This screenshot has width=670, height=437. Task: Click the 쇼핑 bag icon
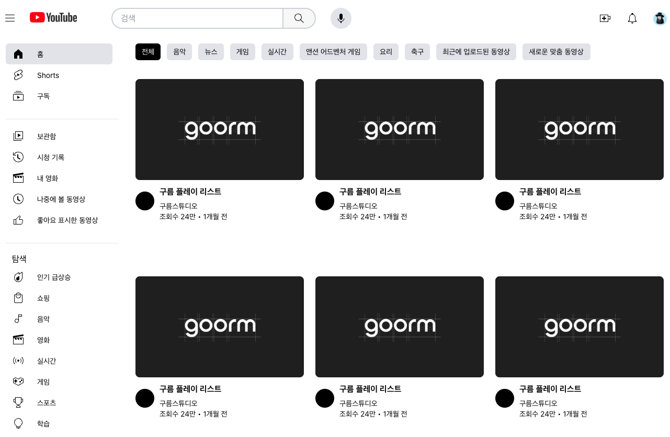coord(18,298)
